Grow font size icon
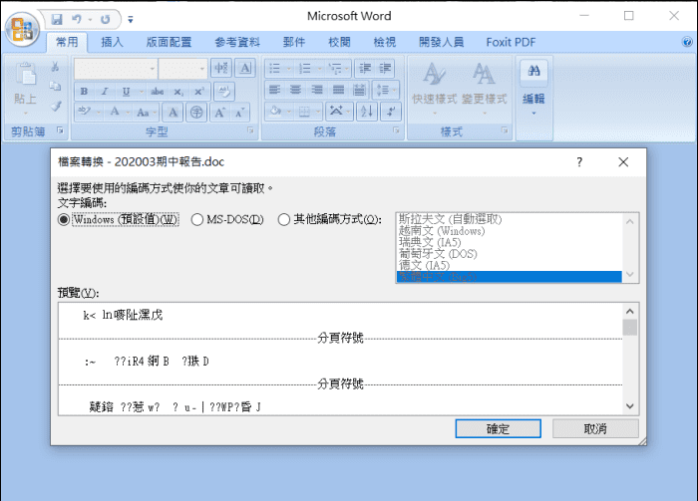This screenshot has height=501, width=698. click(219, 113)
